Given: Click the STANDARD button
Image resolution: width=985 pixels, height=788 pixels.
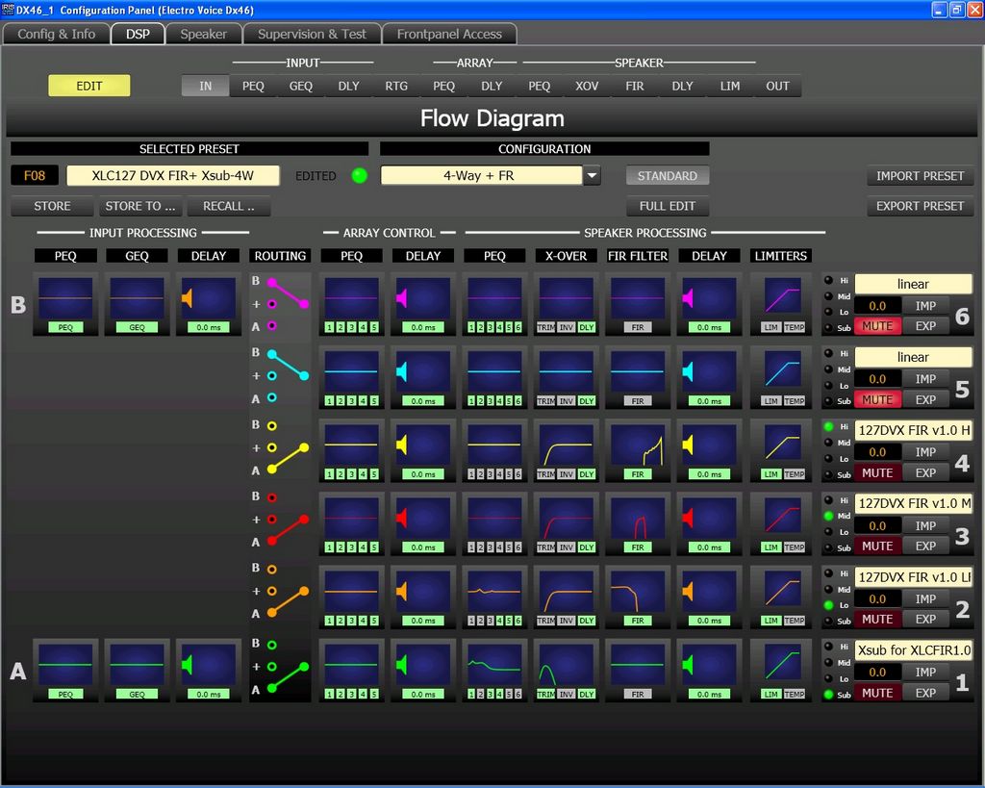Looking at the screenshot, I should point(668,176).
